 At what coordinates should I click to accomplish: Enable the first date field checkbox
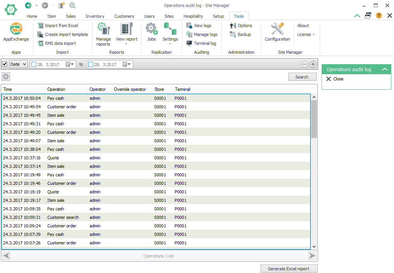[33, 64]
